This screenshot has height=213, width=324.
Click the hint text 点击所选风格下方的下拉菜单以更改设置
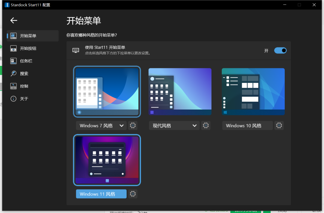[118, 53]
